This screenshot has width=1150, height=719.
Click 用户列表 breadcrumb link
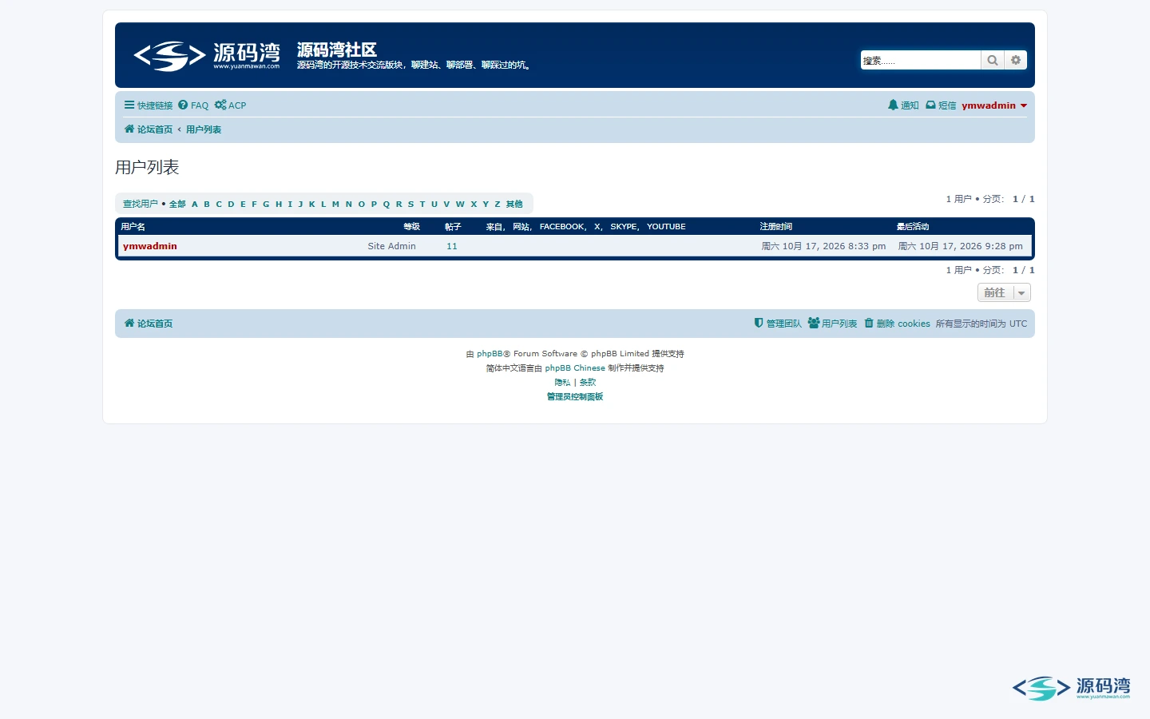[x=204, y=129]
